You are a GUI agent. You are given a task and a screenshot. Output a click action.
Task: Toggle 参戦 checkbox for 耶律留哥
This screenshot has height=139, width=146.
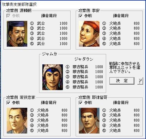81,103
